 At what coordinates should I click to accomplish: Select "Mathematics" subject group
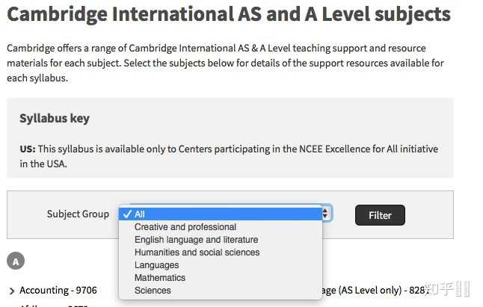(160, 278)
